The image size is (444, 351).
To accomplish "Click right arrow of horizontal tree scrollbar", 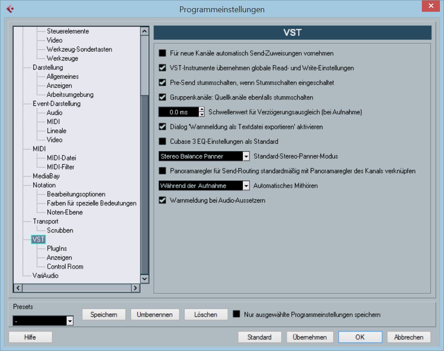I will coord(136,288).
